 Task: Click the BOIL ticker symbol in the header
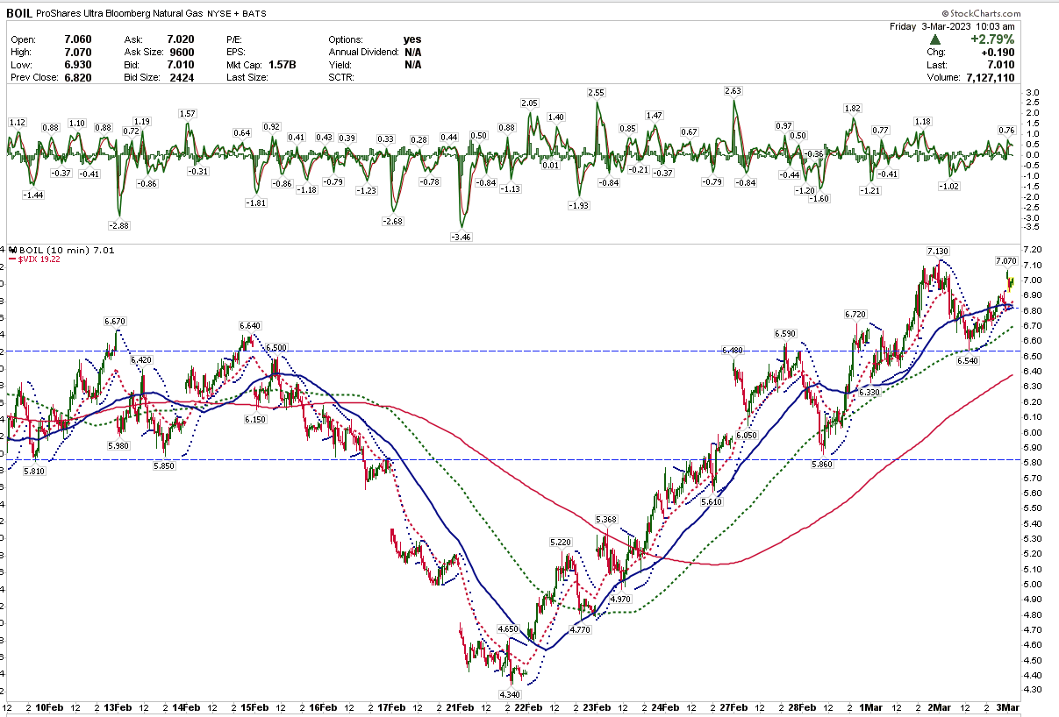click(19, 14)
